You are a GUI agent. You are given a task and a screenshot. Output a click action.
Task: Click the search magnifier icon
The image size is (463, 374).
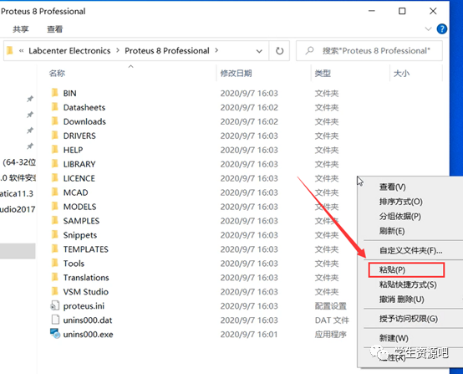pos(309,50)
